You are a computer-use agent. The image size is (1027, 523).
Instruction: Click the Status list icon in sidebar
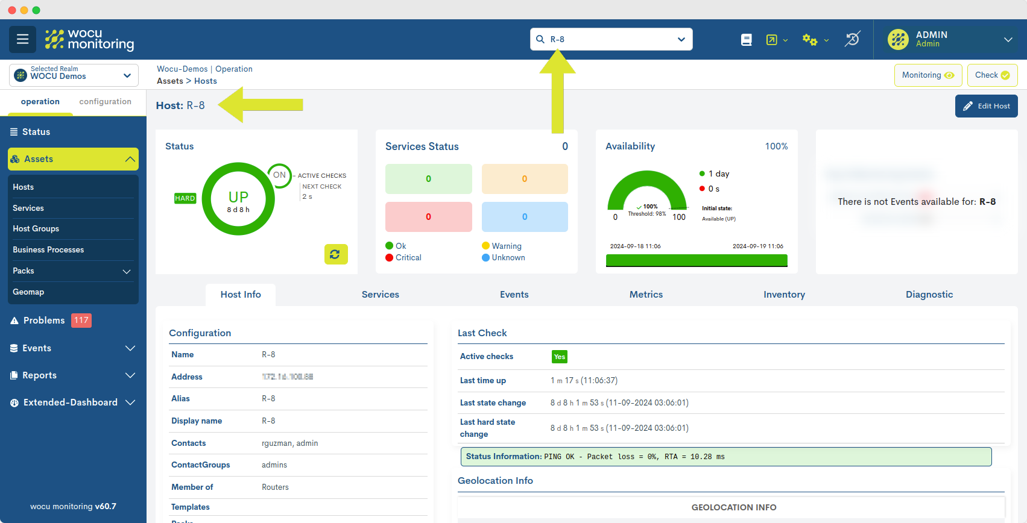coord(14,132)
